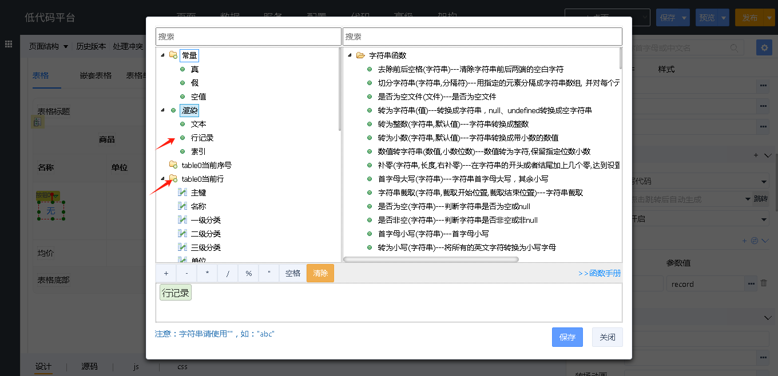Screen dimensions: 778x376
Task: Click the green dot beside 去除前后空格 function
Action: tap(370, 69)
